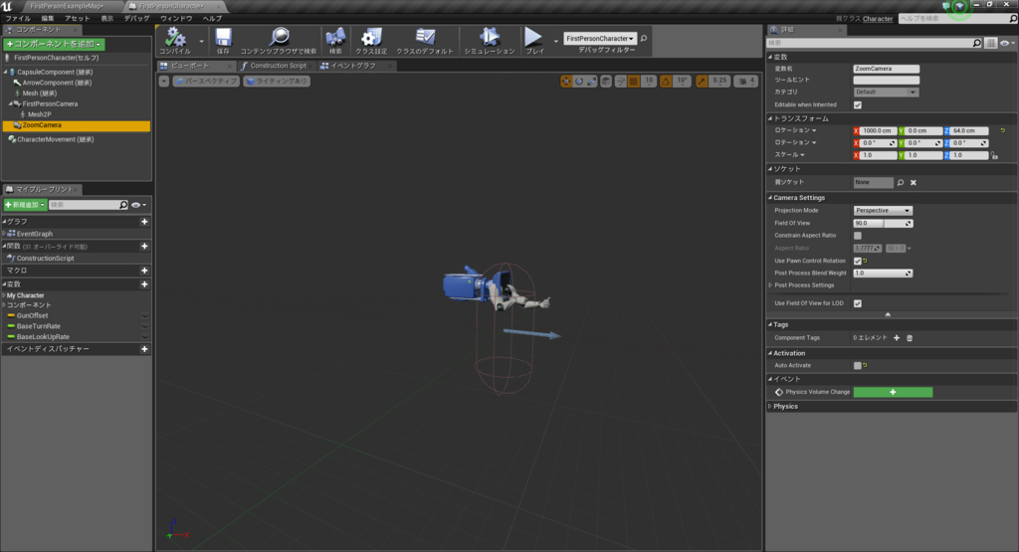Open grid snap value 10 dropdown
Image resolution: width=1019 pixels, height=552 pixels.
pos(649,82)
